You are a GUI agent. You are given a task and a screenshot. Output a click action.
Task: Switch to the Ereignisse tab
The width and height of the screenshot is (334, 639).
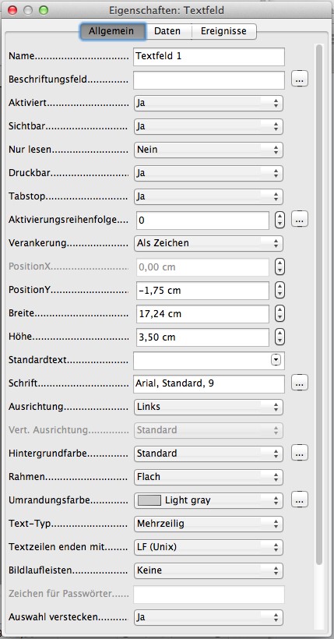coord(223,31)
